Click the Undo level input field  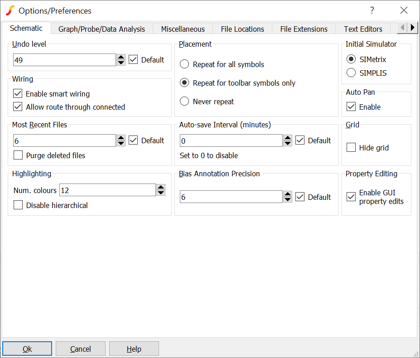pos(64,60)
